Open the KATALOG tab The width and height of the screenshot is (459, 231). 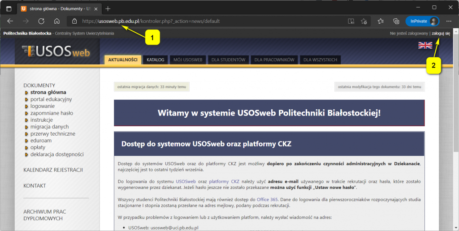[156, 60]
